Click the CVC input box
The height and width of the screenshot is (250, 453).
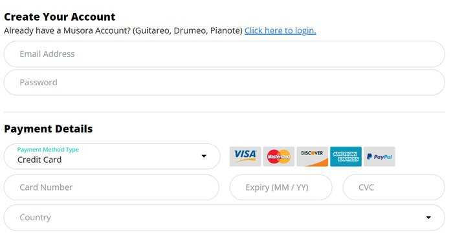tap(393, 187)
